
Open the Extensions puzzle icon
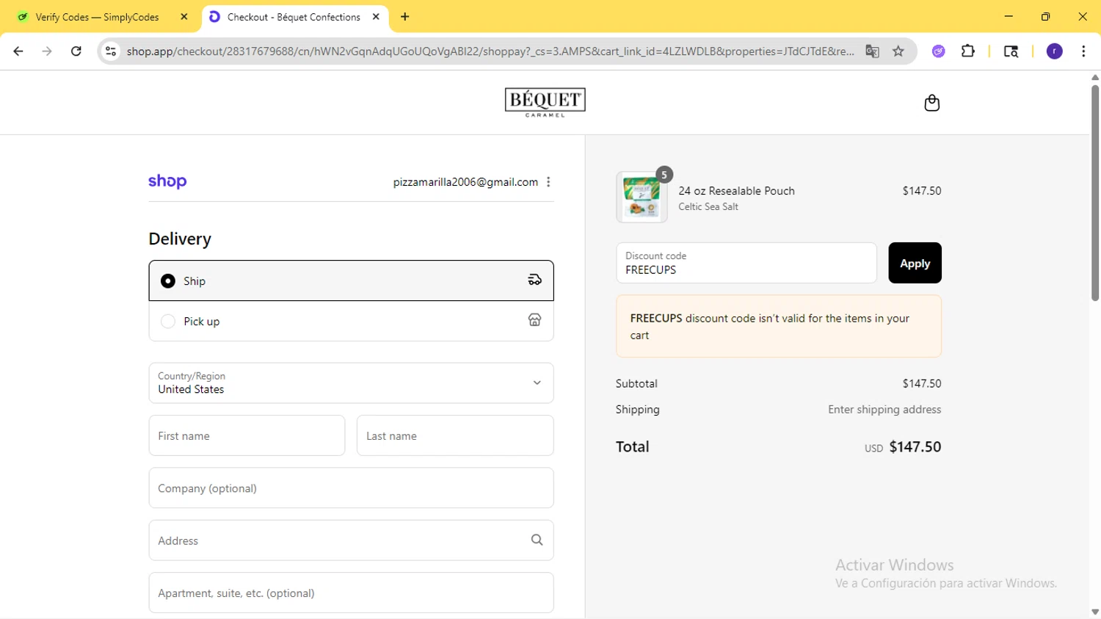(x=968, y=51)
